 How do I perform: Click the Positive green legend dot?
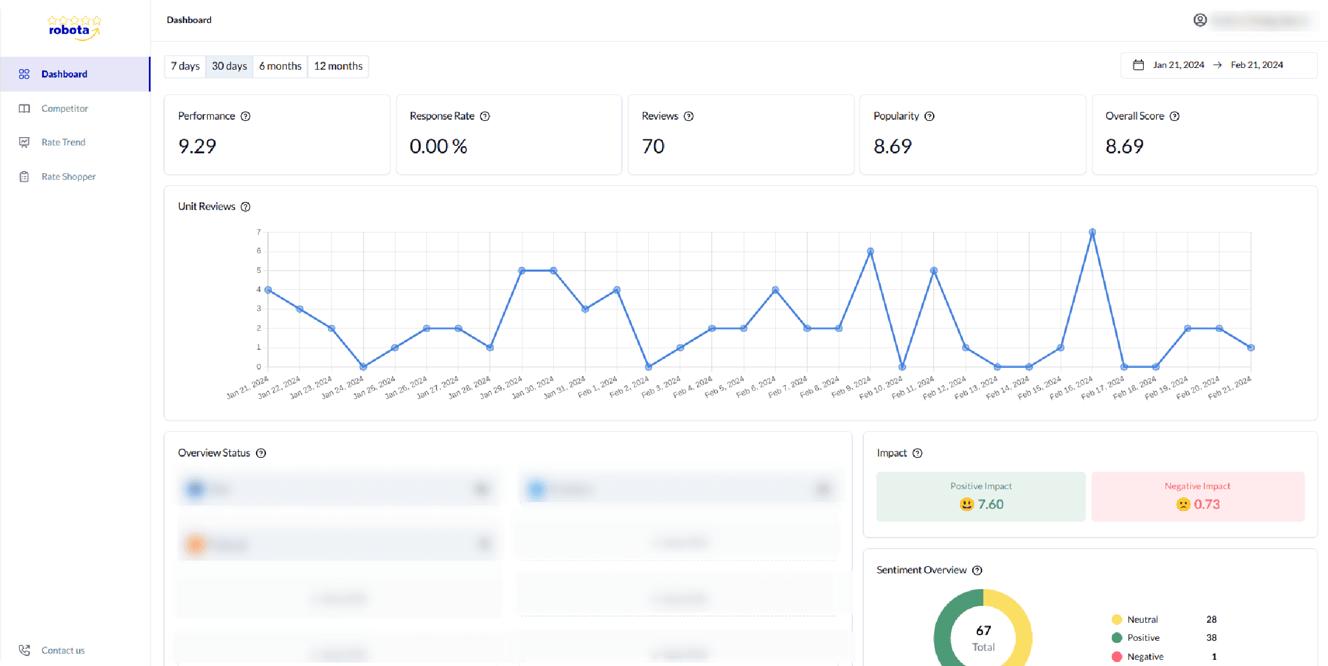(x=1117, y=637)
